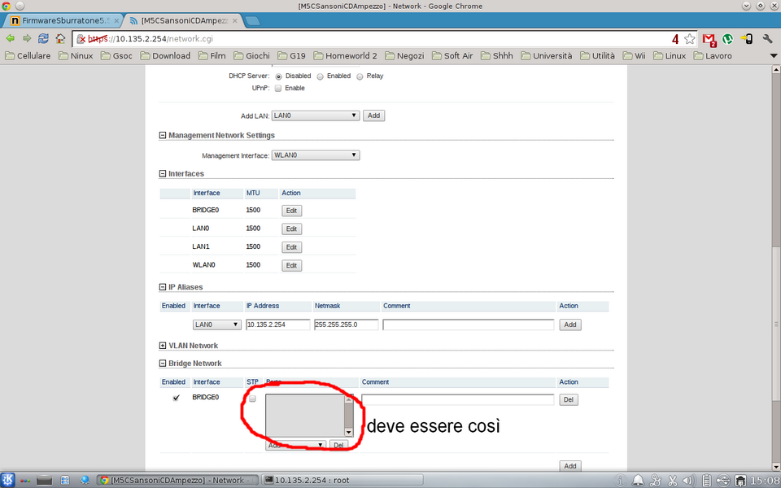
Task: Switch to the FirmwareSburratone tab
Action: pyautogui.click(x=59, y=20)
